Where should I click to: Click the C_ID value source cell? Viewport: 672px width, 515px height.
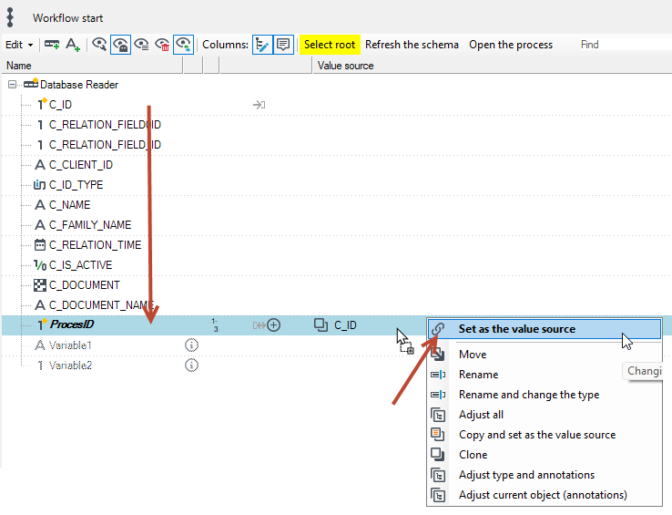pyautogui.click(x=345, y=325)
